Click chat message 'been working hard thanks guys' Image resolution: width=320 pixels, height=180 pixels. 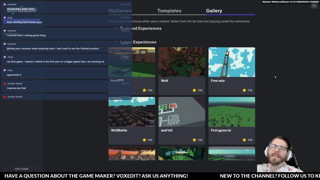[x=25, y=22]
